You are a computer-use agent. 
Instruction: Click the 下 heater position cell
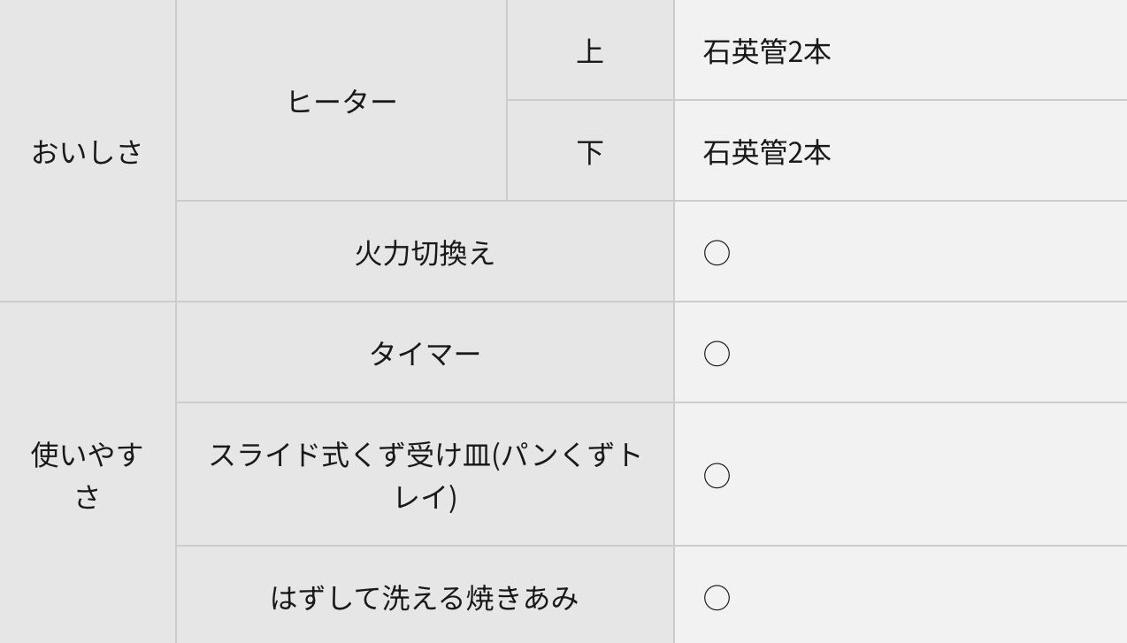590,152
